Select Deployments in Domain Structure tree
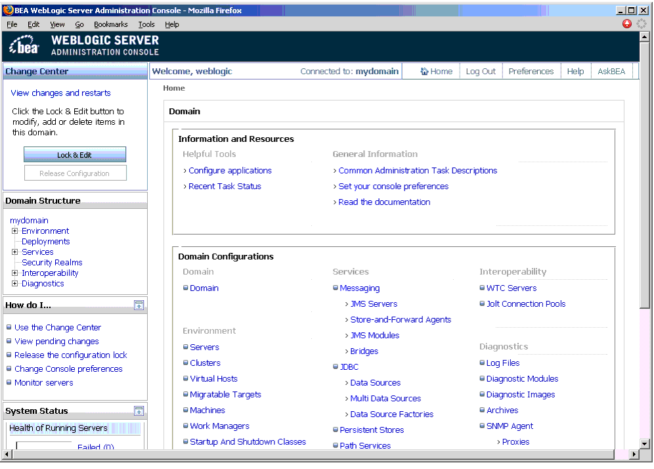654x469 pixels. coord(46,241)
